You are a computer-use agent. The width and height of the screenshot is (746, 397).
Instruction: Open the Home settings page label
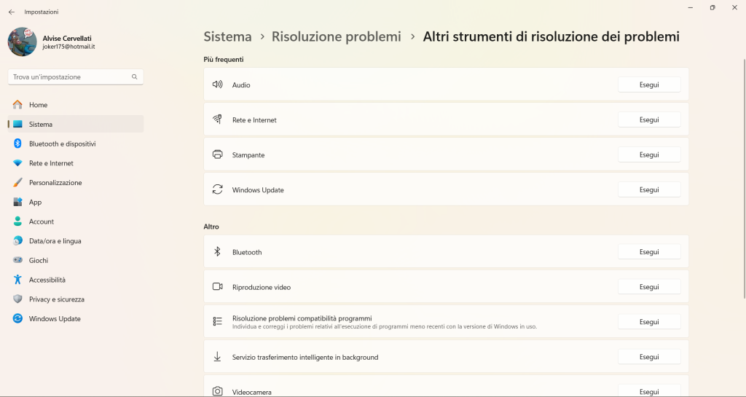[38, 105]
